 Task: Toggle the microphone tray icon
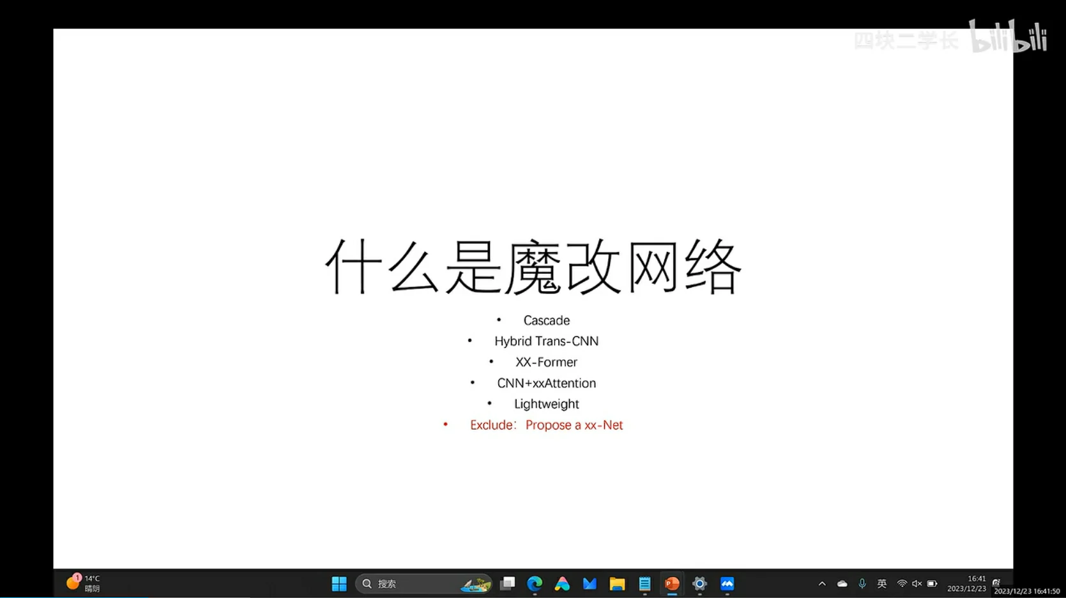click(x=862, y=583)
